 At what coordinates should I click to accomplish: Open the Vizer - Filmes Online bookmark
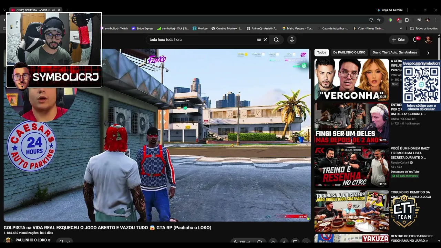368,29
